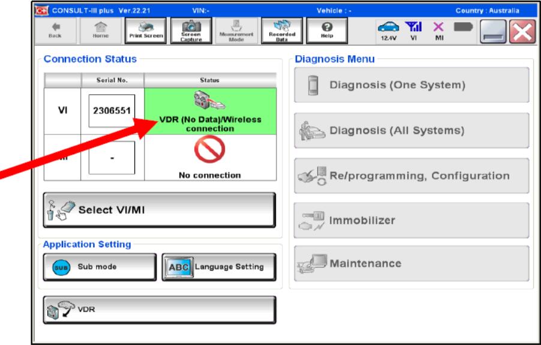The height and width of the screenshot is (345, 541).
Task: Click VI serial number 2306551 field
Action: tap(112, 111)
